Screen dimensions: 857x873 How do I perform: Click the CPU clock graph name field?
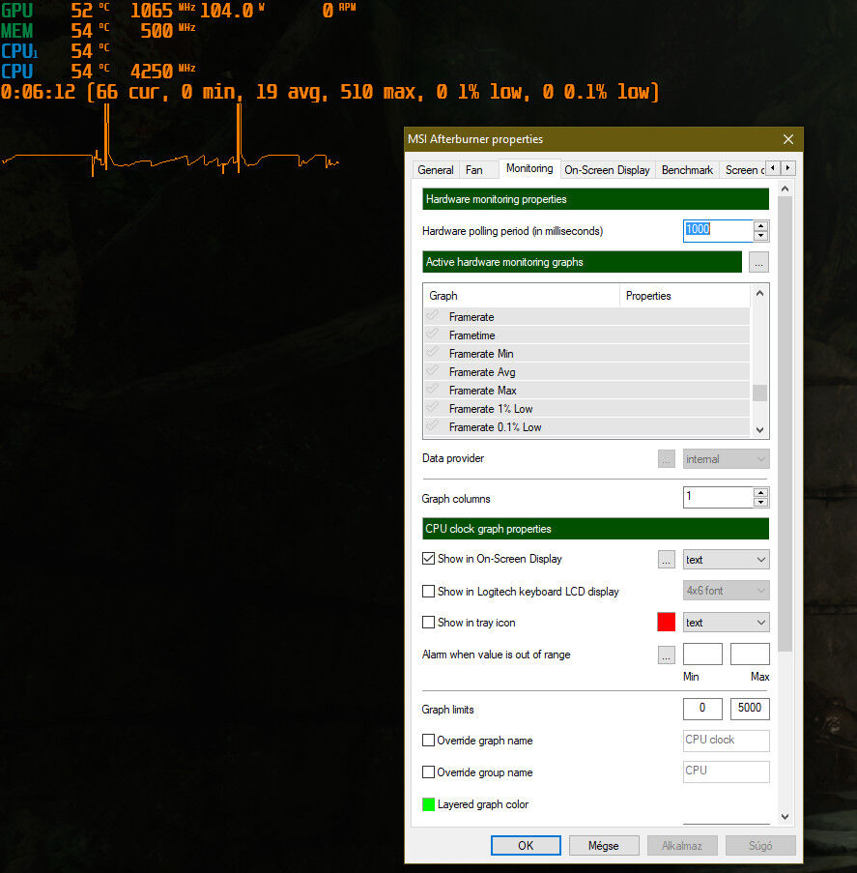point(726,741)
